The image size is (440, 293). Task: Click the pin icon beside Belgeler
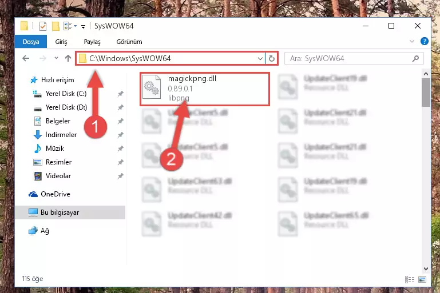(120, 121)
